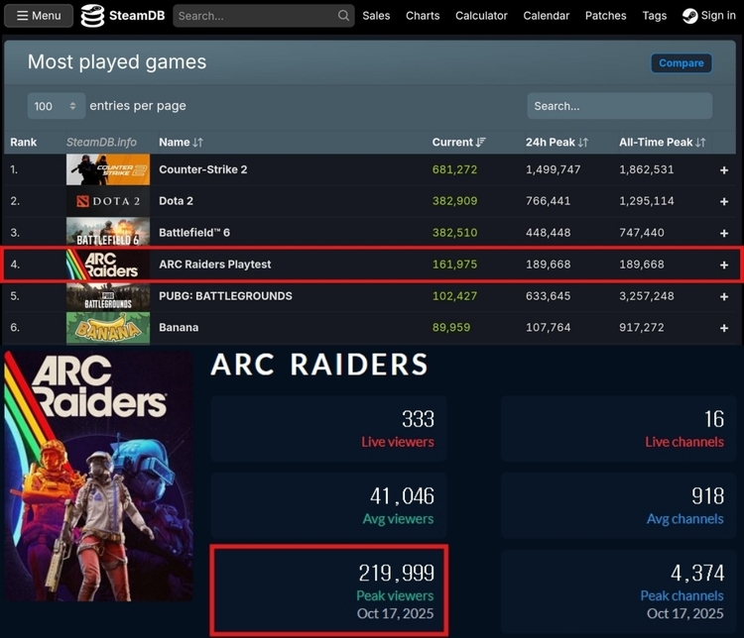
Task: Sort by 24h Peak column
Action: (x=582, y=143)
